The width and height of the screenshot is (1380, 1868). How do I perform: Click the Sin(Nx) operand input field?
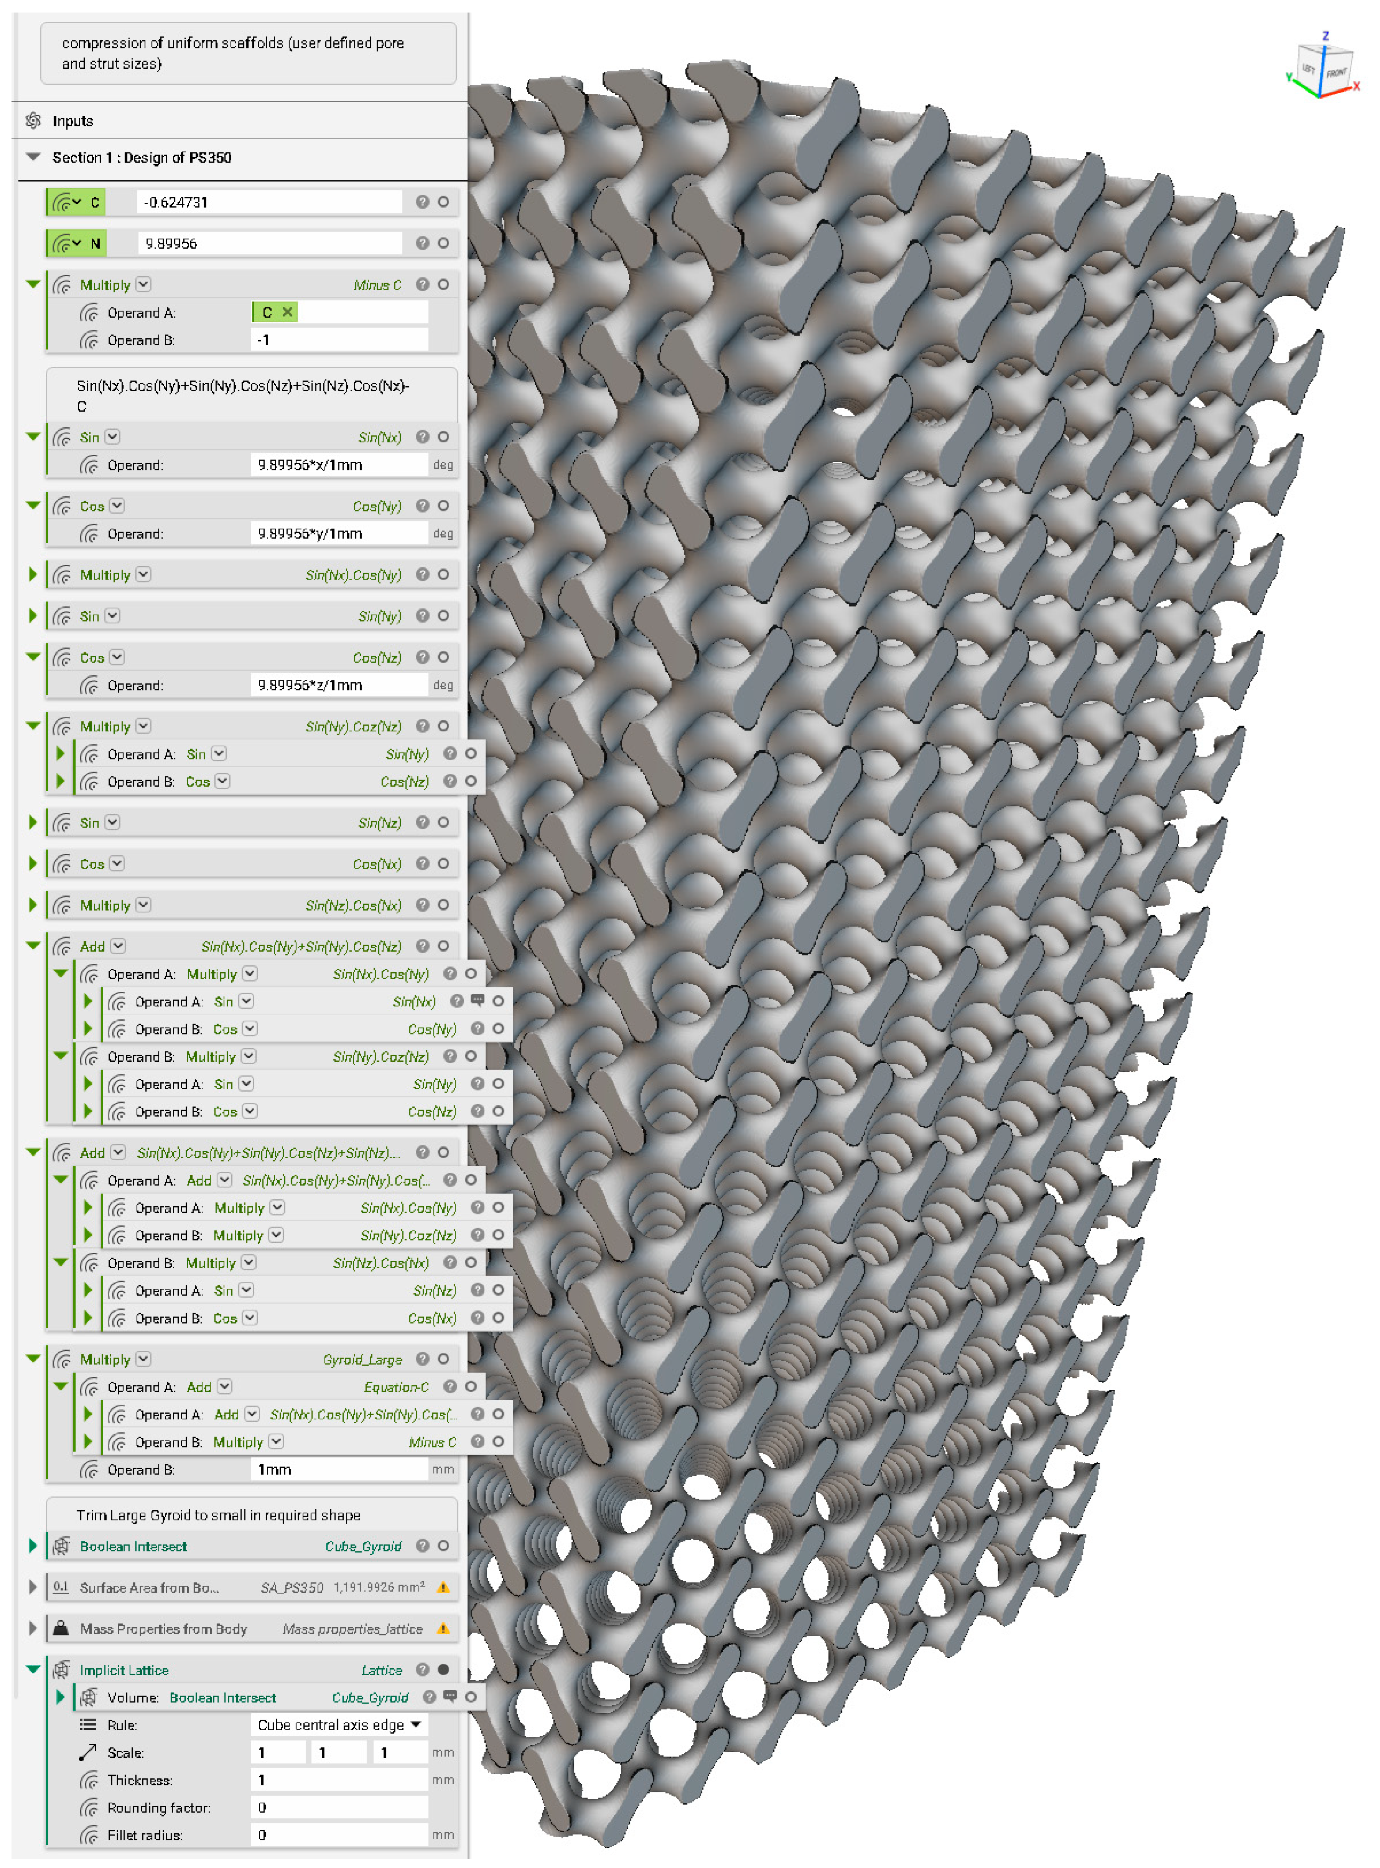[x=338, y=464]
